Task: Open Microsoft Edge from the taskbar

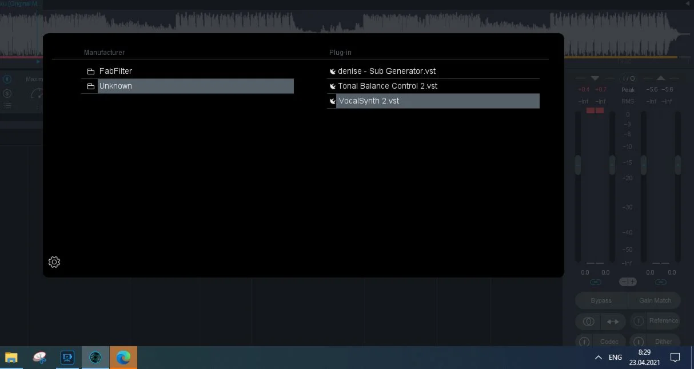Action: (123, 358)
